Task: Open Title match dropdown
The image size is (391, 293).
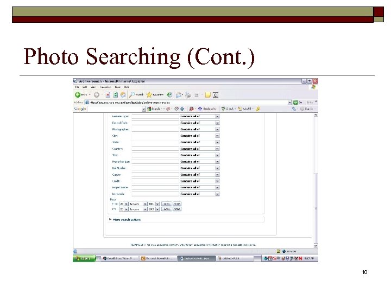Action: point(199,155)
